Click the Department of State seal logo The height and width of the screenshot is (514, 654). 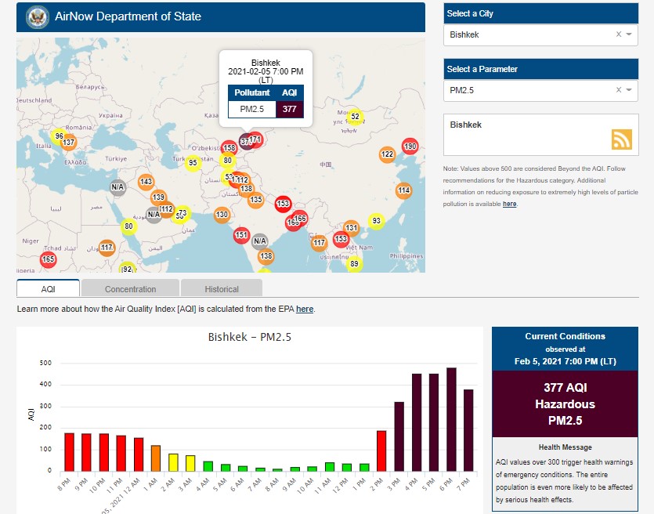point(37,16)
